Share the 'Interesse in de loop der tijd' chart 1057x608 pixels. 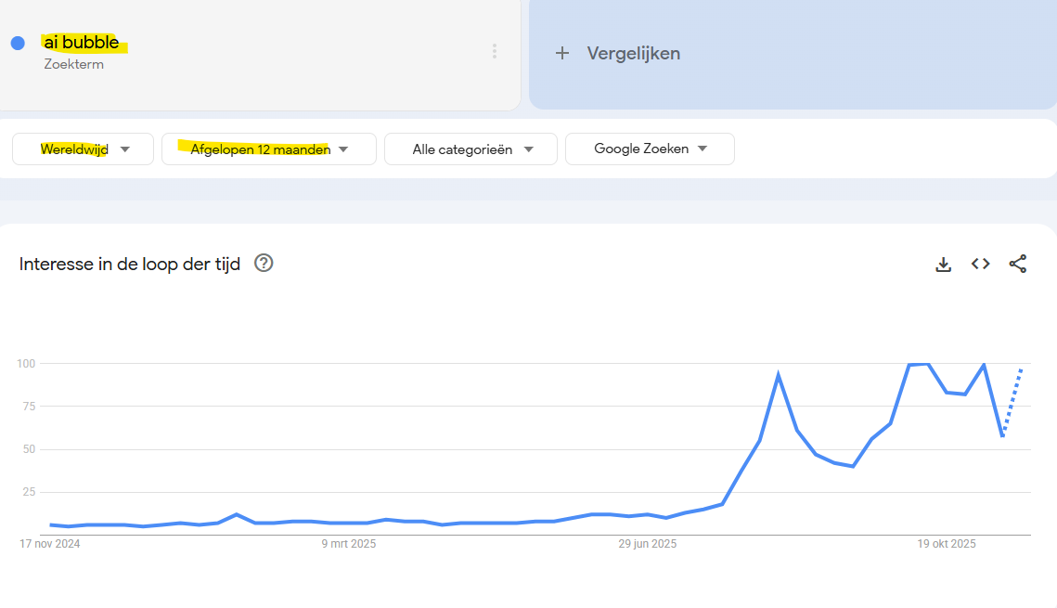pos(1018,264)
